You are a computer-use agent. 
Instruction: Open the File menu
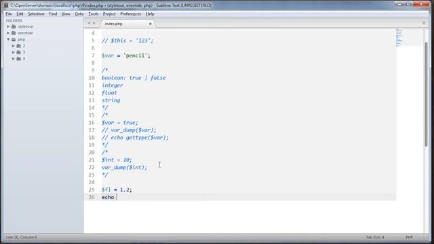coord(9,14)
